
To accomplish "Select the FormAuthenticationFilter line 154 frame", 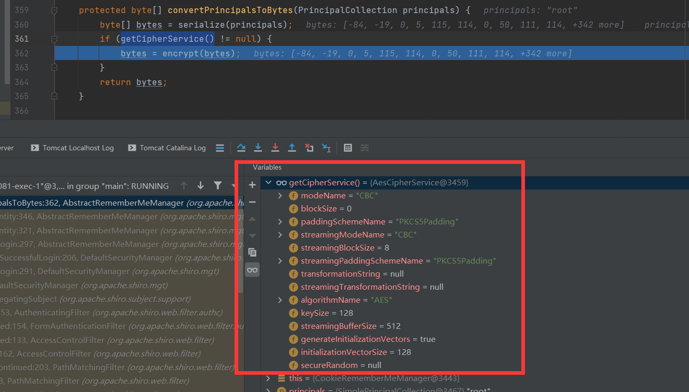I will click(x=122, y=326).
